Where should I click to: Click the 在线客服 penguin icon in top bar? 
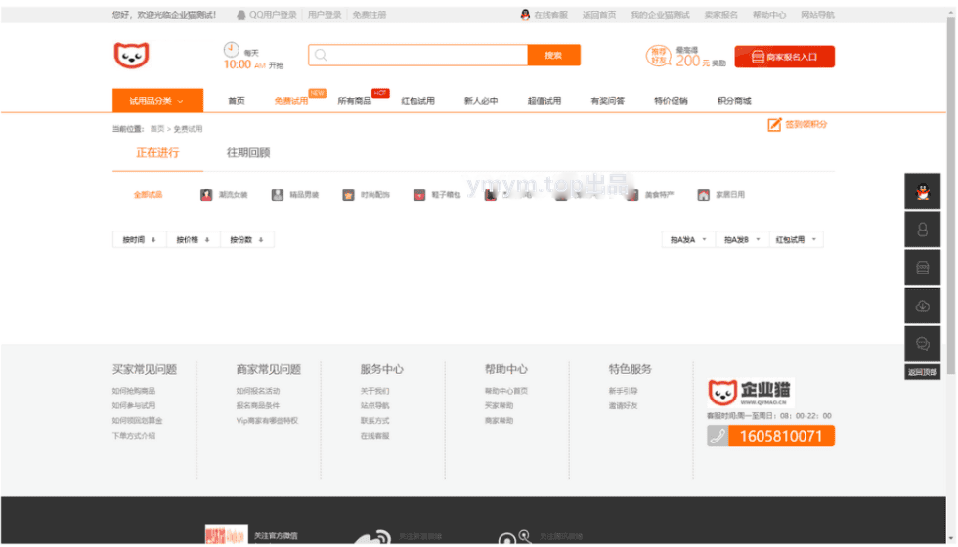pos(525,15)
